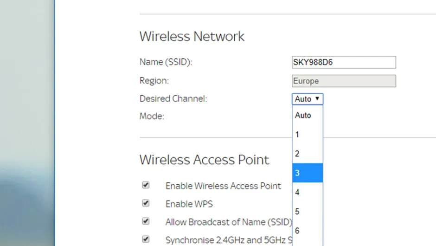Select channel 6 from the dropdown list
Image resolution: width=436 pixels, height=246 pixels.
308,231
